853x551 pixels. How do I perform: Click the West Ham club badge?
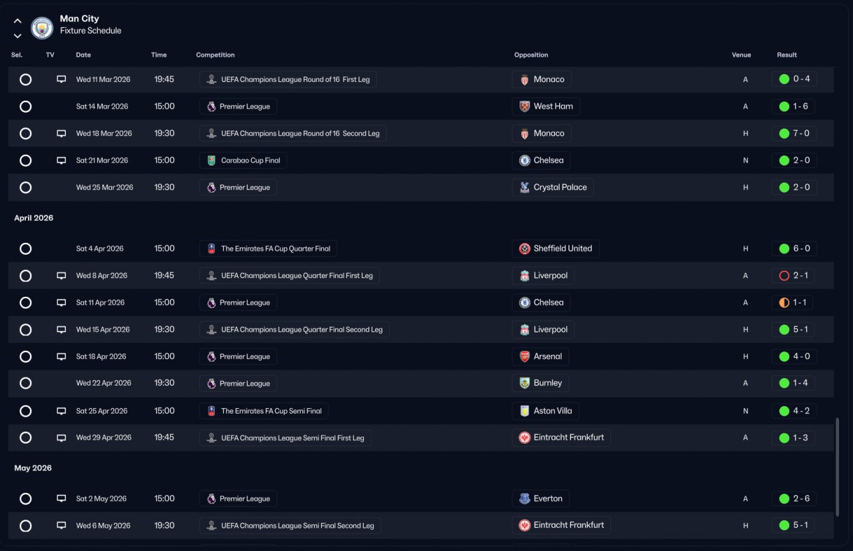click(x=524, y=107)
